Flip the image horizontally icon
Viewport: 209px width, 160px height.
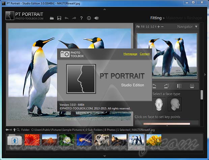pos(179,86)
